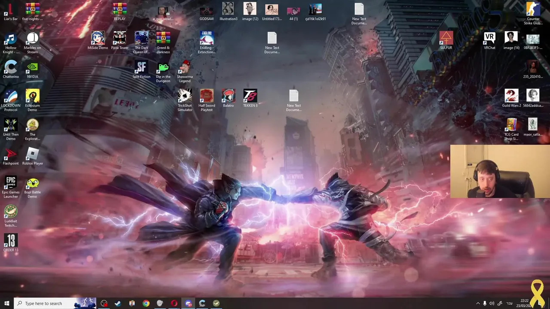550x309 pixels.
Task: Switch to Discord in the taskbar
Action: pos(188,303)
